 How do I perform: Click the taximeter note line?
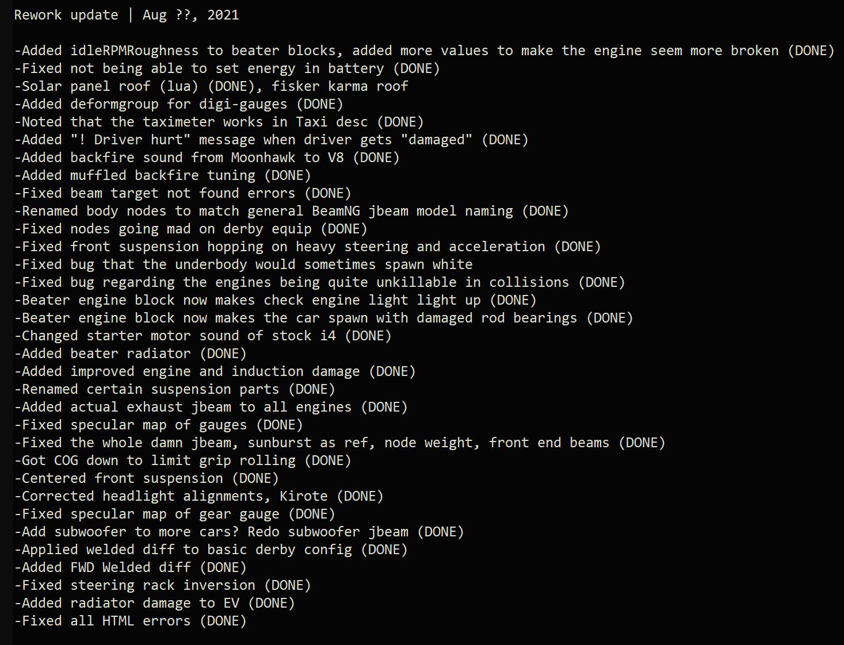[x=219, y=122]
